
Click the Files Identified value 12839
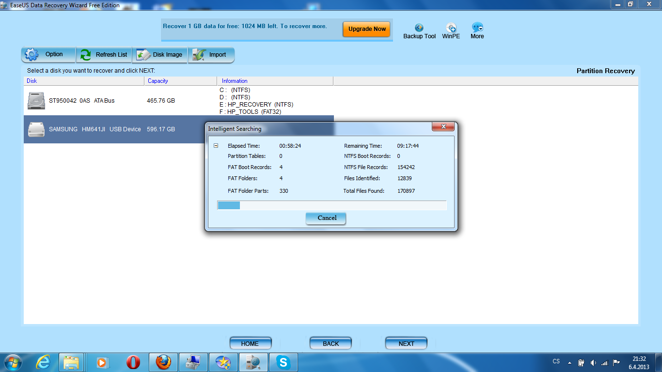click(404, 178)
